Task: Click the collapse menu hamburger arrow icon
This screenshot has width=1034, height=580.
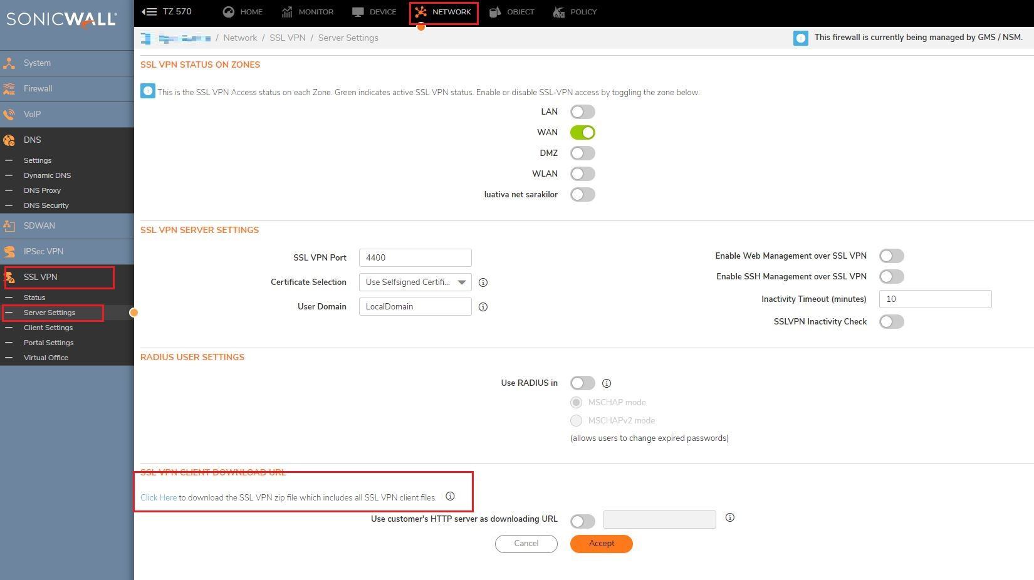Action: [149, 11]
